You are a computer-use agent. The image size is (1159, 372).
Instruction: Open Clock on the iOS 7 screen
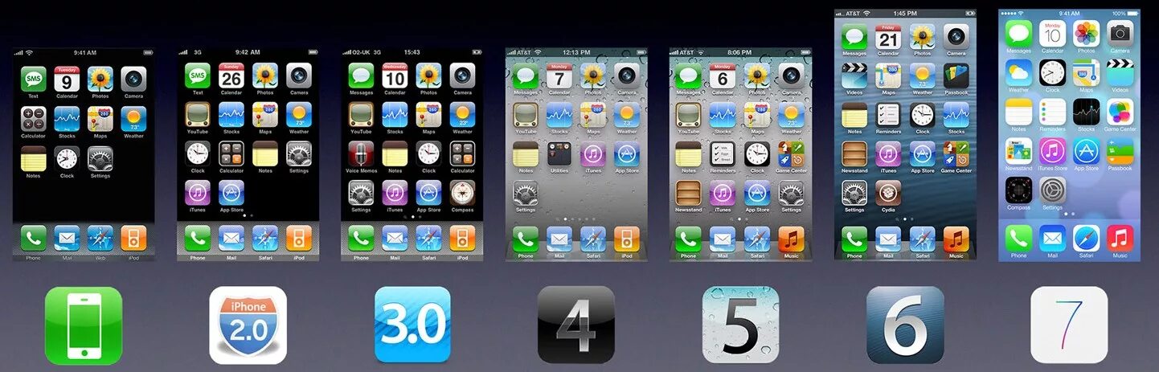(x=1052, y=72)
